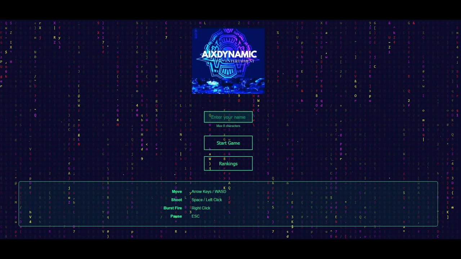The height and width of the screenshot is (259, 461).
Task: Click the "Burst Fire" control label
Action: 173,208
